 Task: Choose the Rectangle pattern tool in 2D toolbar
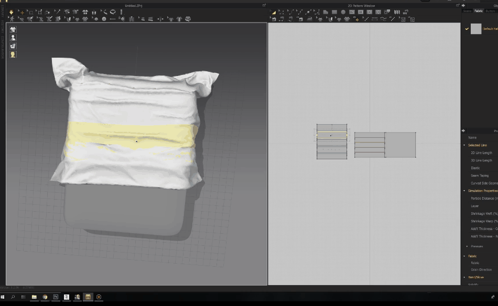334,12
